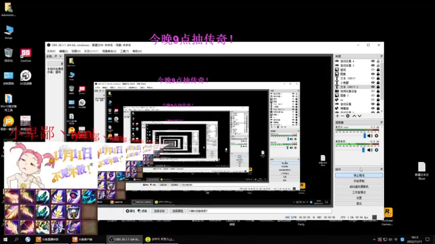
Task: Open 设置 settings button in Controls
Action: click(359, 198)
